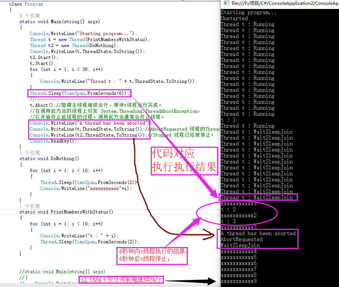Click the Console.WriteLine("A thread has been aborted") code line
The width and height of the screenshot is (339, 287).
click(x=91, y=123)
